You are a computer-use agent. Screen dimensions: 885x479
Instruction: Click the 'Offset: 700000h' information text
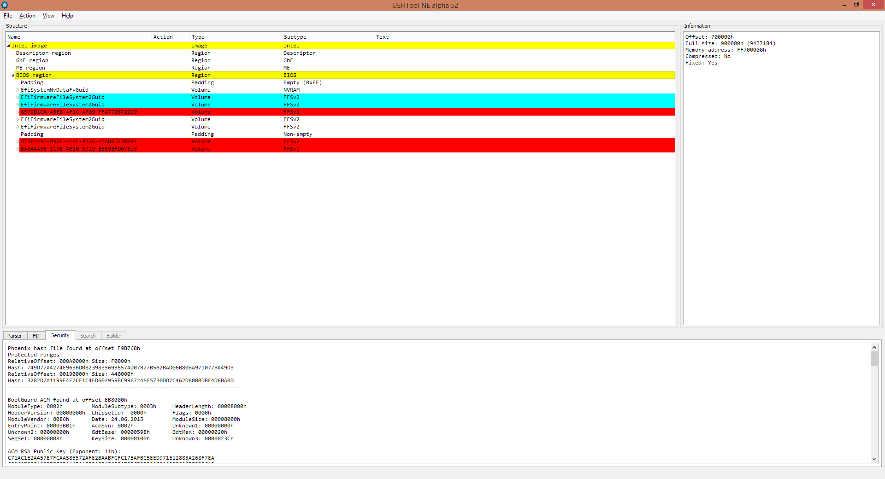coord(709,37)
